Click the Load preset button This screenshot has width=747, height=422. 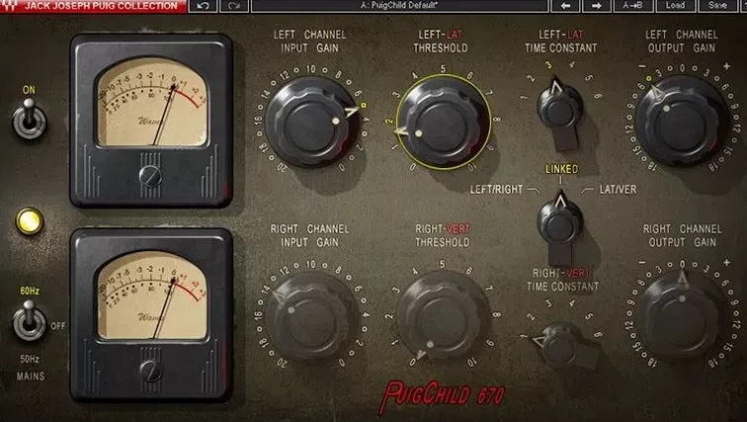pos(675,6)
